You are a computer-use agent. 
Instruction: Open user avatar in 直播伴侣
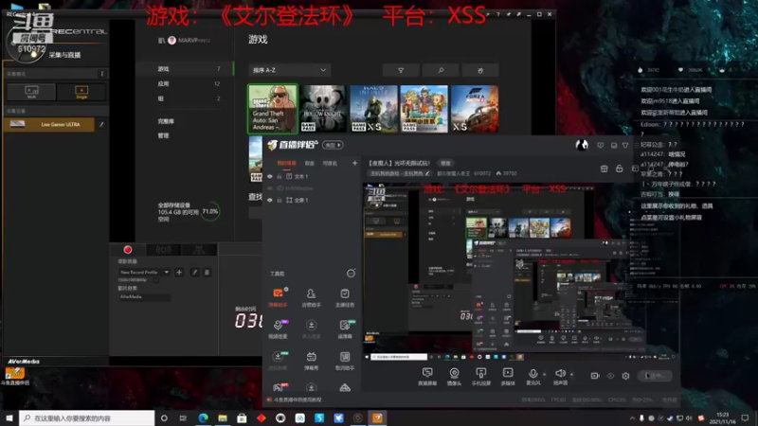[582, 145]
